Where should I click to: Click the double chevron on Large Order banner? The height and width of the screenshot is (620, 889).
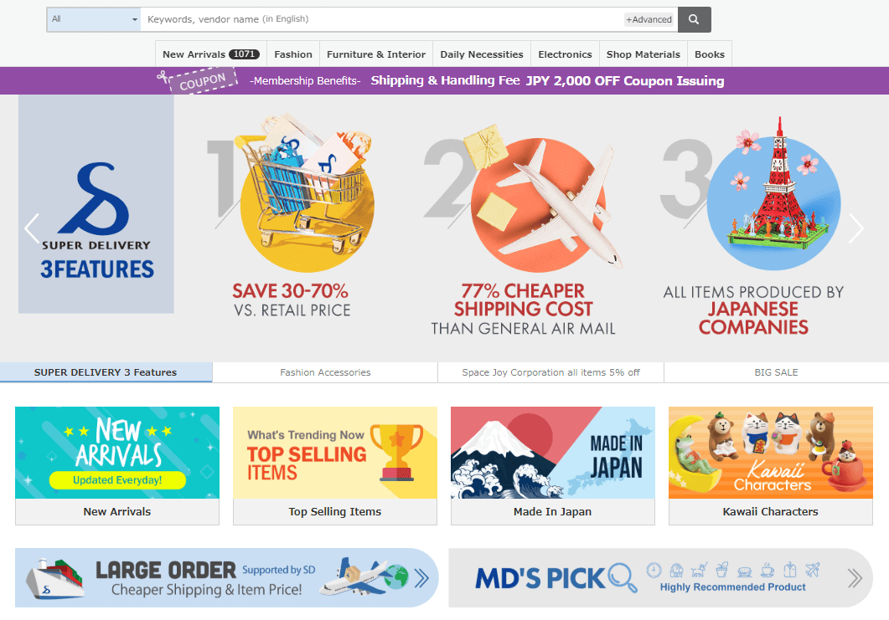click(421, 578)
